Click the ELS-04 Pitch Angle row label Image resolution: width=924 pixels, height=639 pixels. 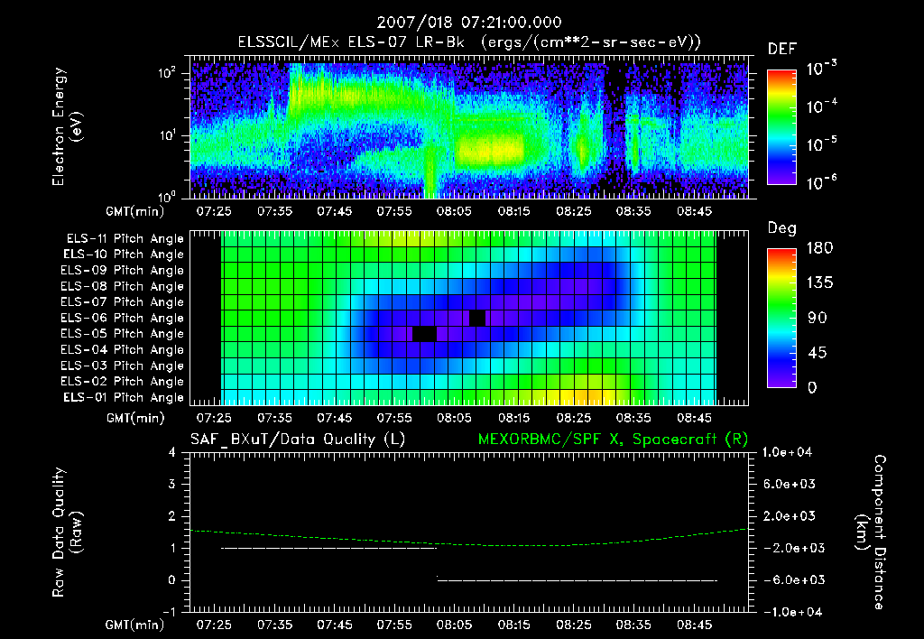click(x=123, y=349)
